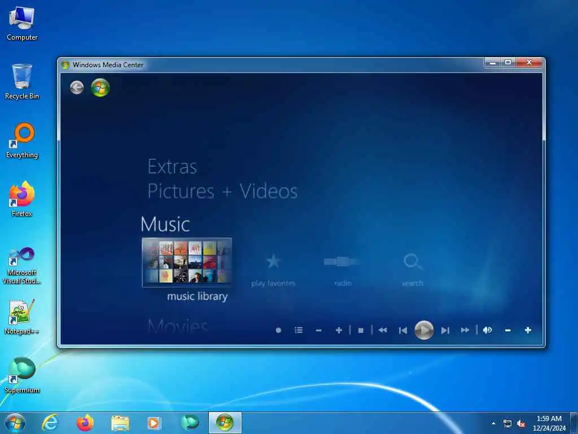
Task: Stop playback with the stop button
Action: [361, 330]
